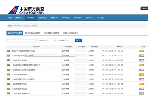Click the course search text field
Screen dimensions: 148x106
22,41
